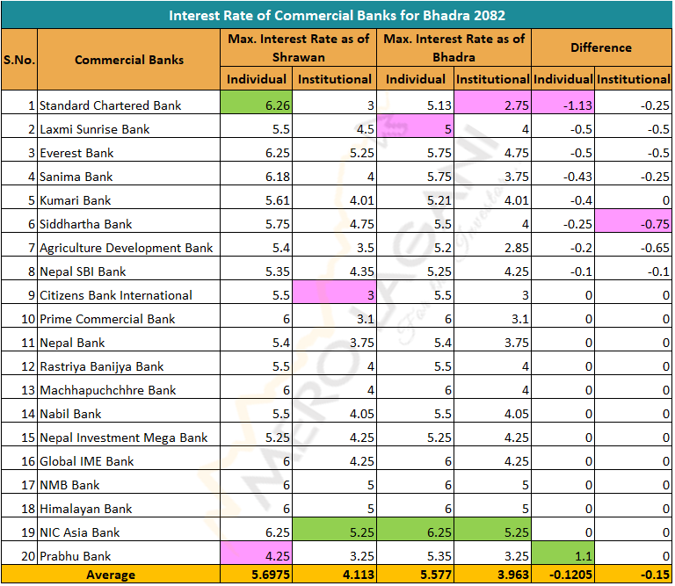Click the 'Citizens Bank International' name cell
This screenshot has width=675, height=586.
coord(128,292)
